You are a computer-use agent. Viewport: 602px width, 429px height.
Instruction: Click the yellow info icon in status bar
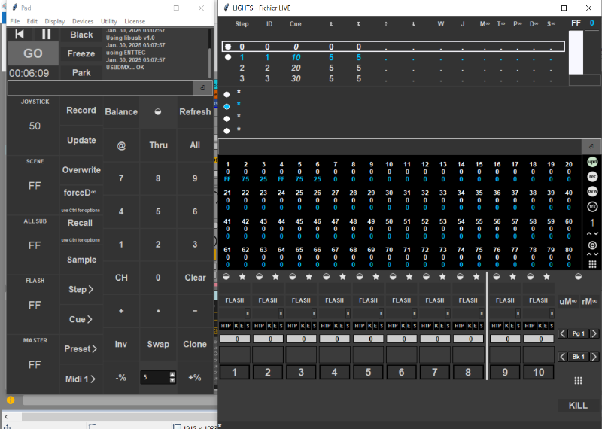(x=11, y=400)
